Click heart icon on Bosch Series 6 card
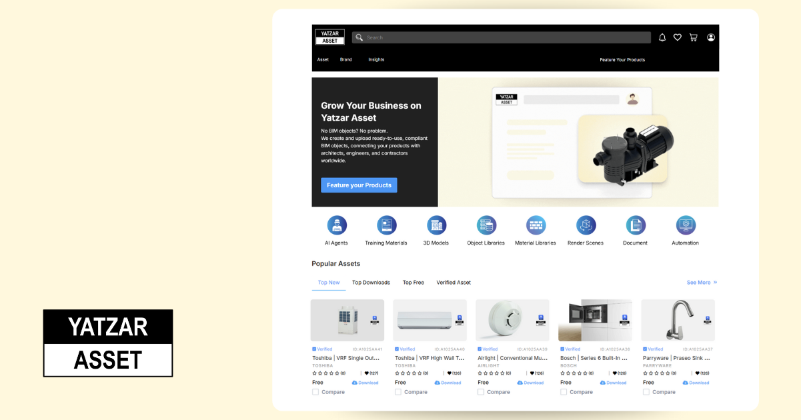Screen dimensions: 801x420 point(614,373)
